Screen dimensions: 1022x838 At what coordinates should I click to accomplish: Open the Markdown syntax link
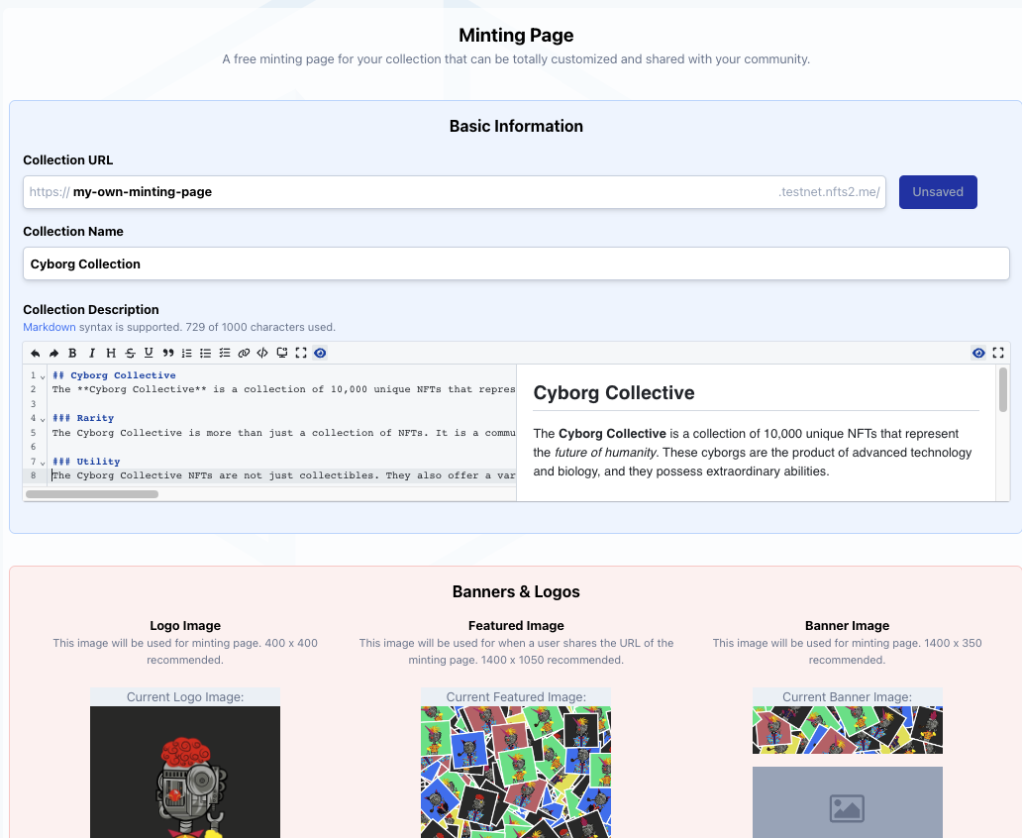click(49, 327)
